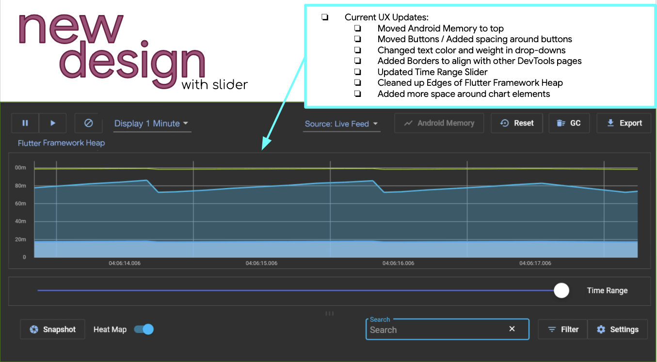Reset the memory view
The height and width of the screenshot is (362, 657).
click(x=517, y=123)
